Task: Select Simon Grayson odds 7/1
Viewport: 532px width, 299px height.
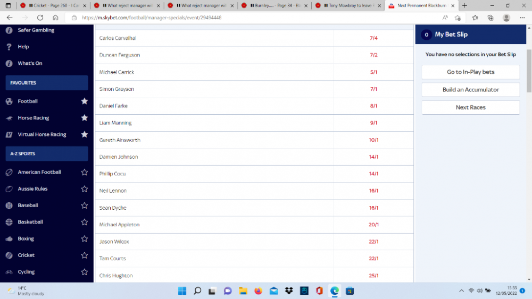Action: point(373,89)
